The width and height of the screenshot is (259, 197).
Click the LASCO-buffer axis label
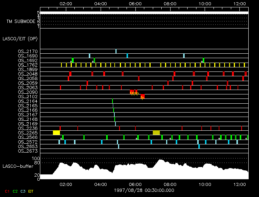(17, 167)
